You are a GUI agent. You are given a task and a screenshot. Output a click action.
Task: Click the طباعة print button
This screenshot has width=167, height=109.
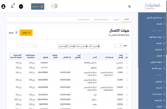tap(72, 46)
